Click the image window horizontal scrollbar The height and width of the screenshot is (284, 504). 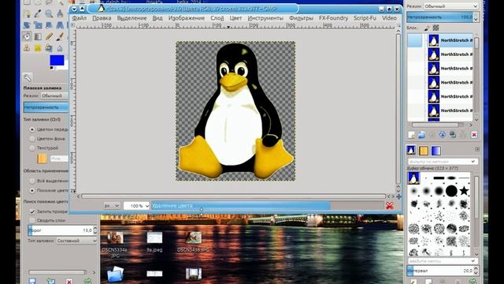tap(234, 196)
